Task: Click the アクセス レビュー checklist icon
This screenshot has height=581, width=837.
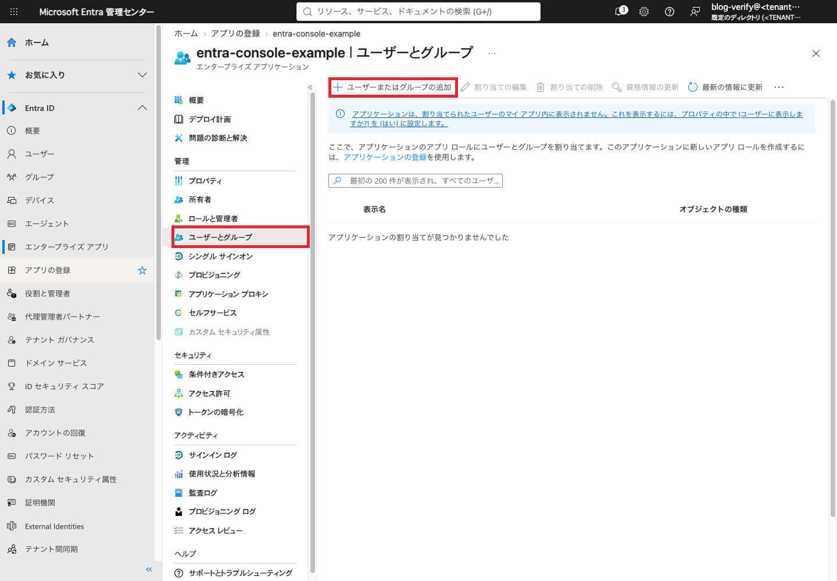Action: pyautogui.click(x=179, y=530)
